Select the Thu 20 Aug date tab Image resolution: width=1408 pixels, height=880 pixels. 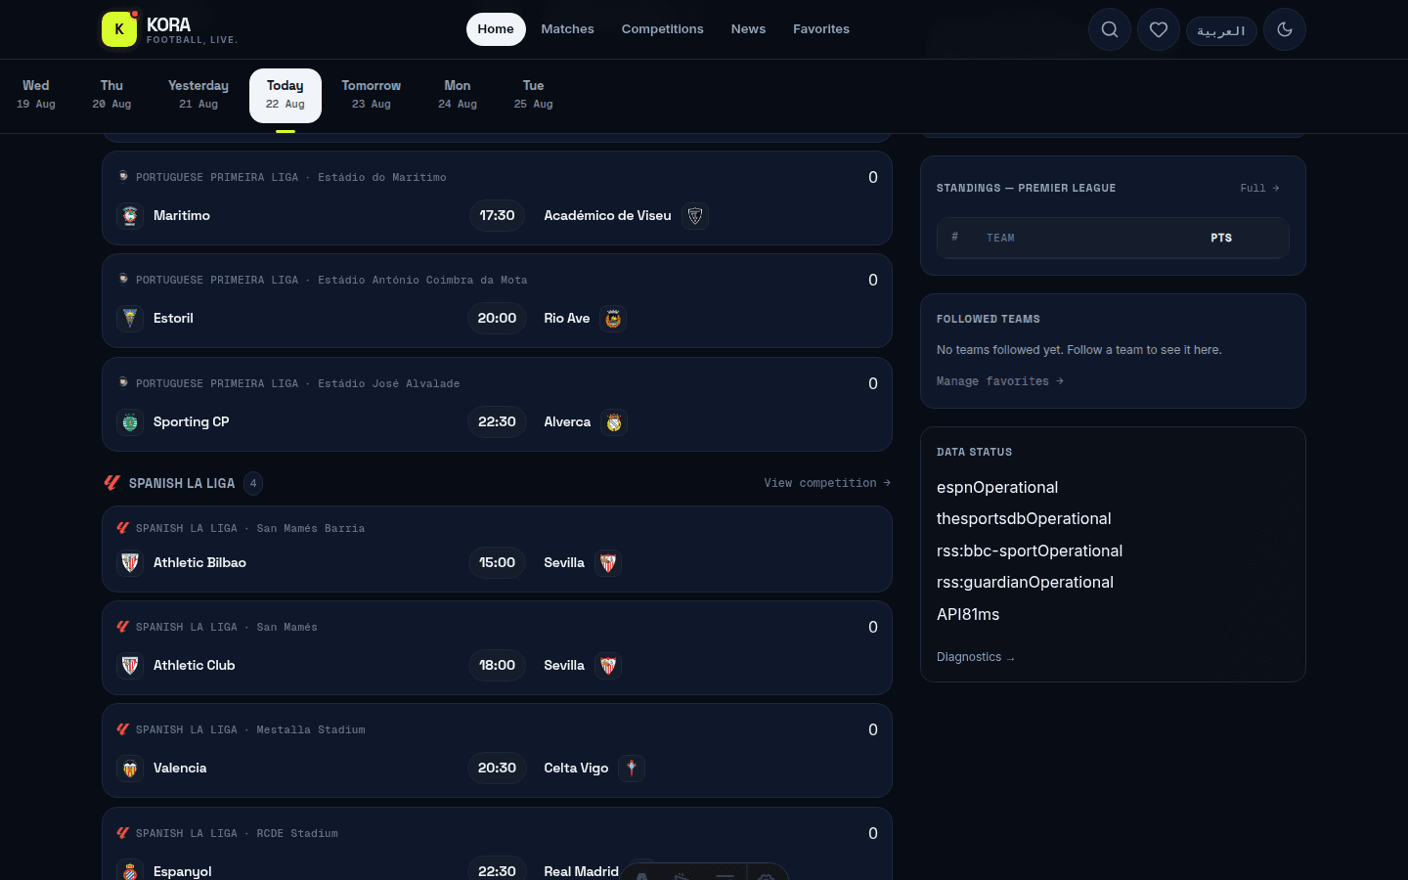pyautogui.click(x=111, y=95)
